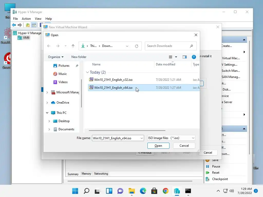Expand the Desktop folder node
The height and width of the screenshot is (197, 263).
pyautogui.click(x=49, y=121)
